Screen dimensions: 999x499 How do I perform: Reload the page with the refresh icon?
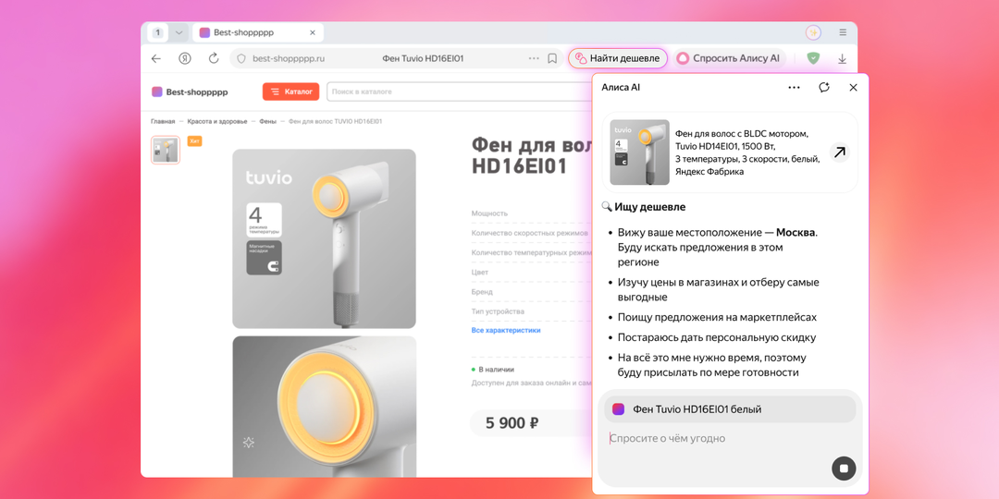point(214,58)
